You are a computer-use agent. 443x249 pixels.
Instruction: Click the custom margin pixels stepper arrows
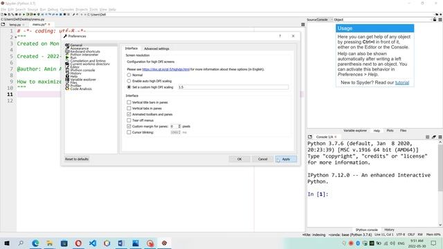(x=179, y=126)
